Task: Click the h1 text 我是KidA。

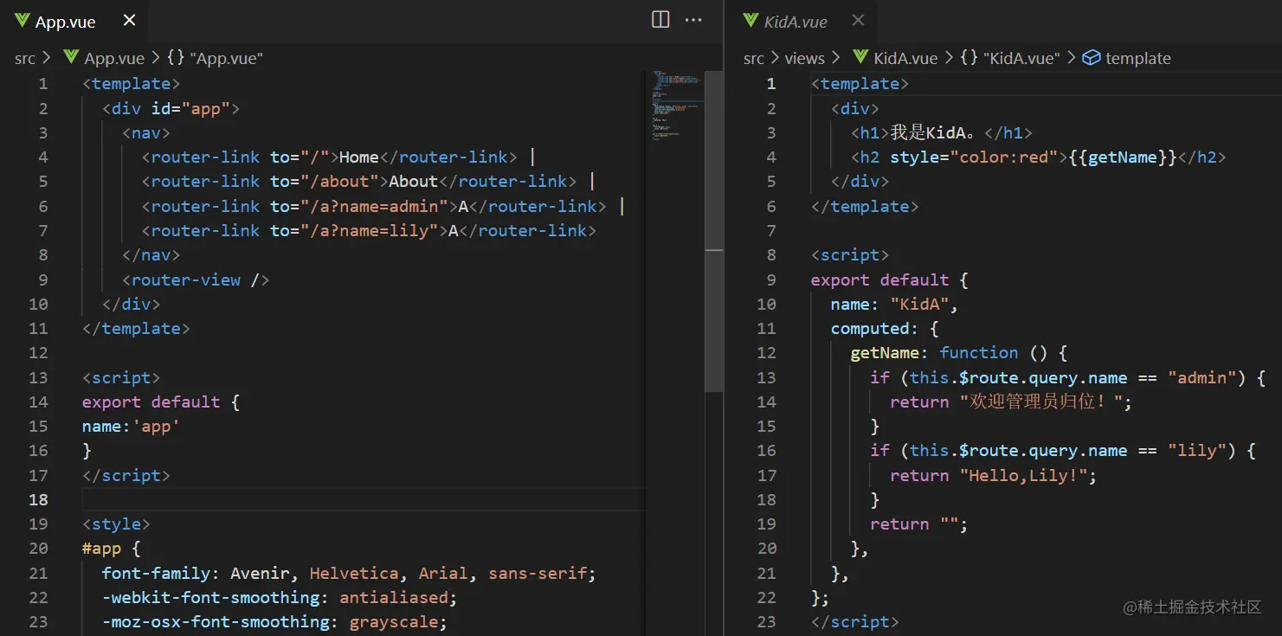Action: coord(937,132)
